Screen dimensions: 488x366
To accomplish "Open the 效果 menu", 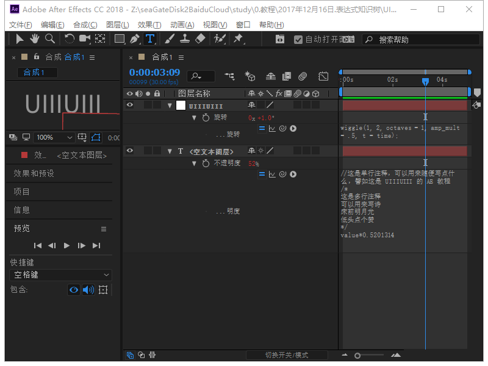I will click(x=149, y=25).
